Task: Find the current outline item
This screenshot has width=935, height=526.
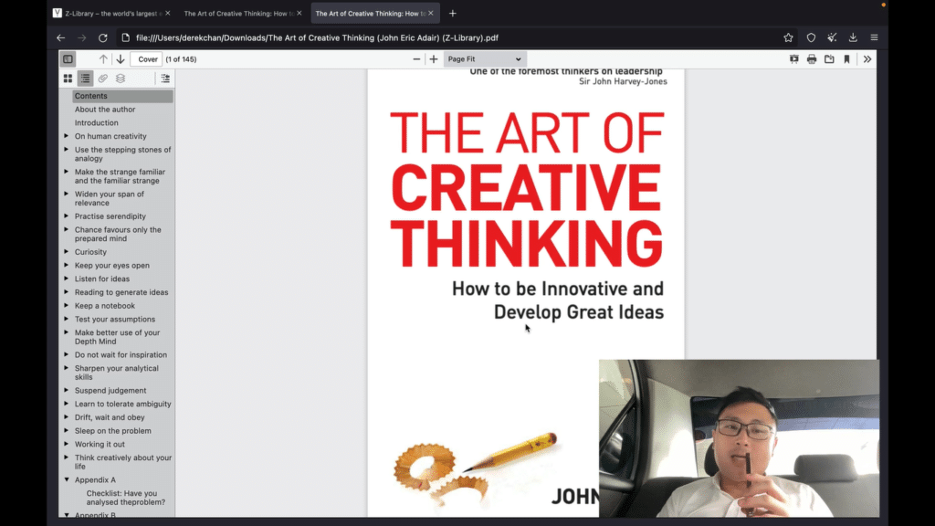Action: point(165,79)
